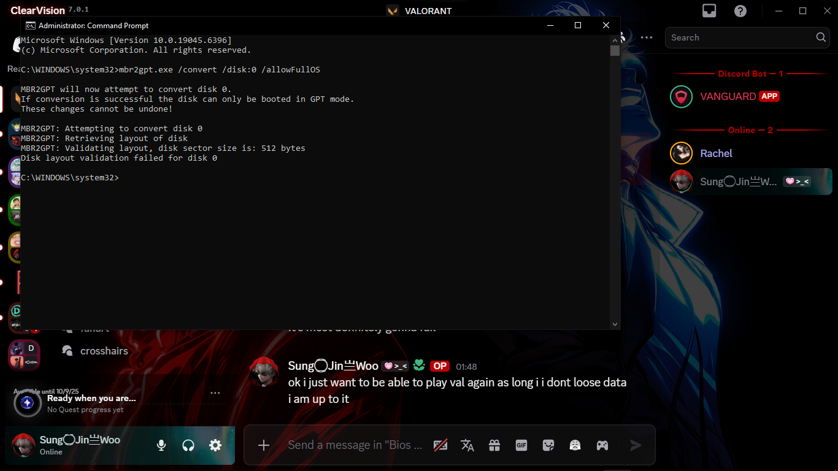The width and height of the screenshot is (838, 471).
Task: Click the ClearVision theme label
Action: pyautogui.click(x=37, y=11)
